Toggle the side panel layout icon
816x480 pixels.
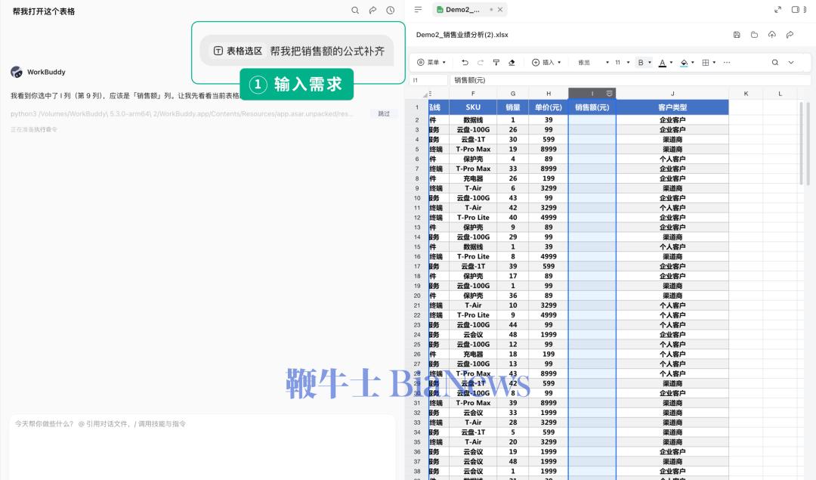pyautogui.click(x=795, y=9)
